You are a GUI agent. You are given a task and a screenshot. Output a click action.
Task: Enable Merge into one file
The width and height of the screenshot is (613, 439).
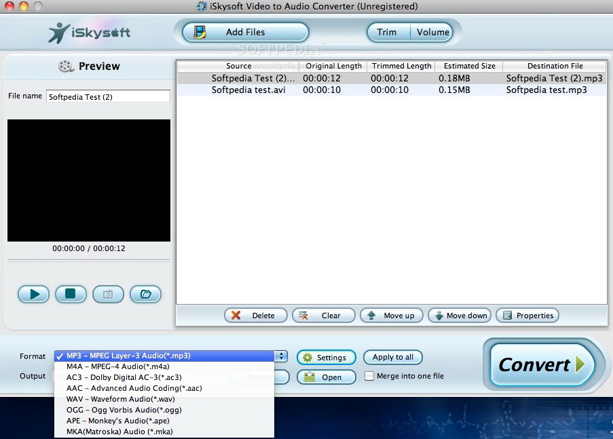point(369,376)
